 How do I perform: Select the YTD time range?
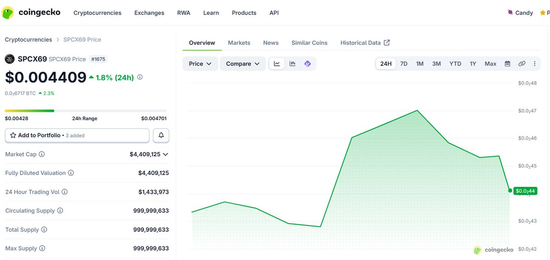pos(455,64)
